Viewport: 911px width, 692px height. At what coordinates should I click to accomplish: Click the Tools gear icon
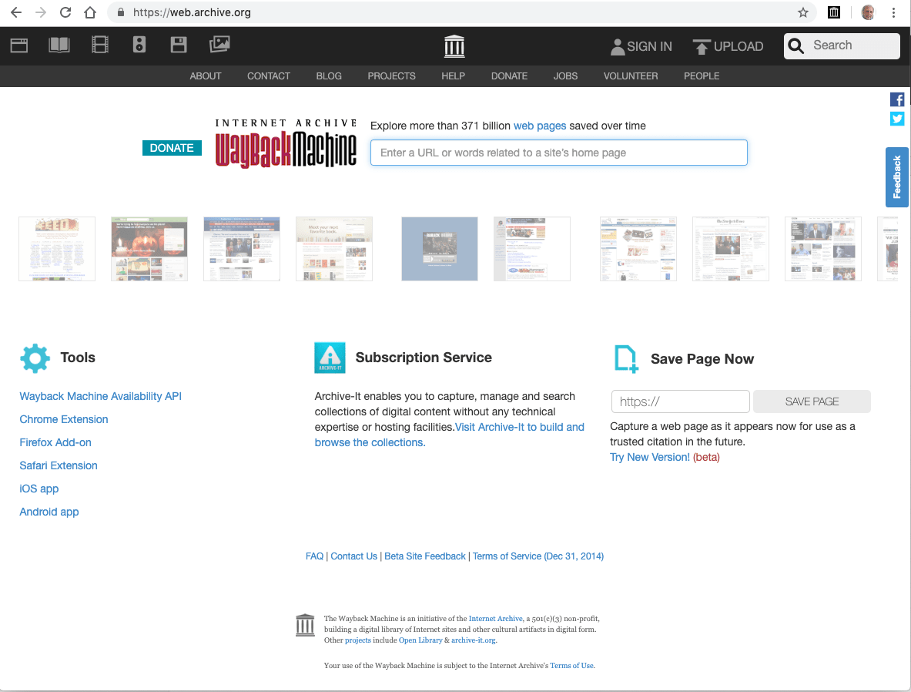click(x=35, y=358)
